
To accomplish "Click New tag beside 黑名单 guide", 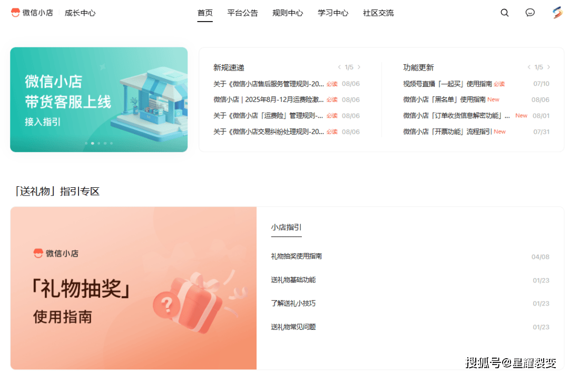I will coord(493,99).
